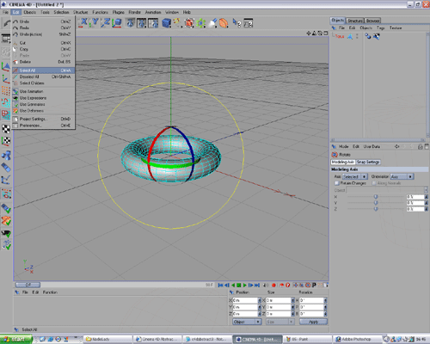The width and height of the screenshot is (430, 344).
Task: Click the X axis slider handle
Action: (x=376, y=197)
